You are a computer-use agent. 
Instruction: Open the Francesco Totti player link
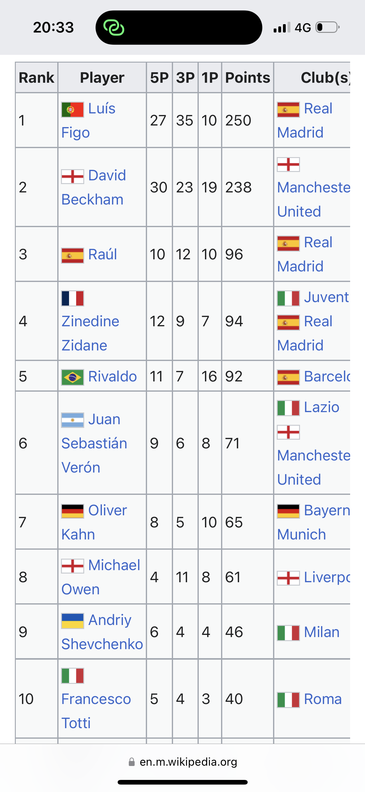click(96, 711)
